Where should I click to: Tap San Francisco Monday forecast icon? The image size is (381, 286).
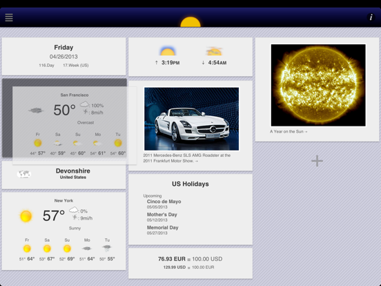coord(98,143)
